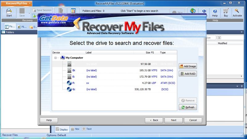The height and width of the screenshot is (139, 247).
Task: Click the pin icon on lower panel
Action: 242,86
